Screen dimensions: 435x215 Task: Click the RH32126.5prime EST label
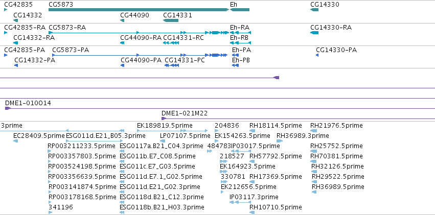[338, 166]
